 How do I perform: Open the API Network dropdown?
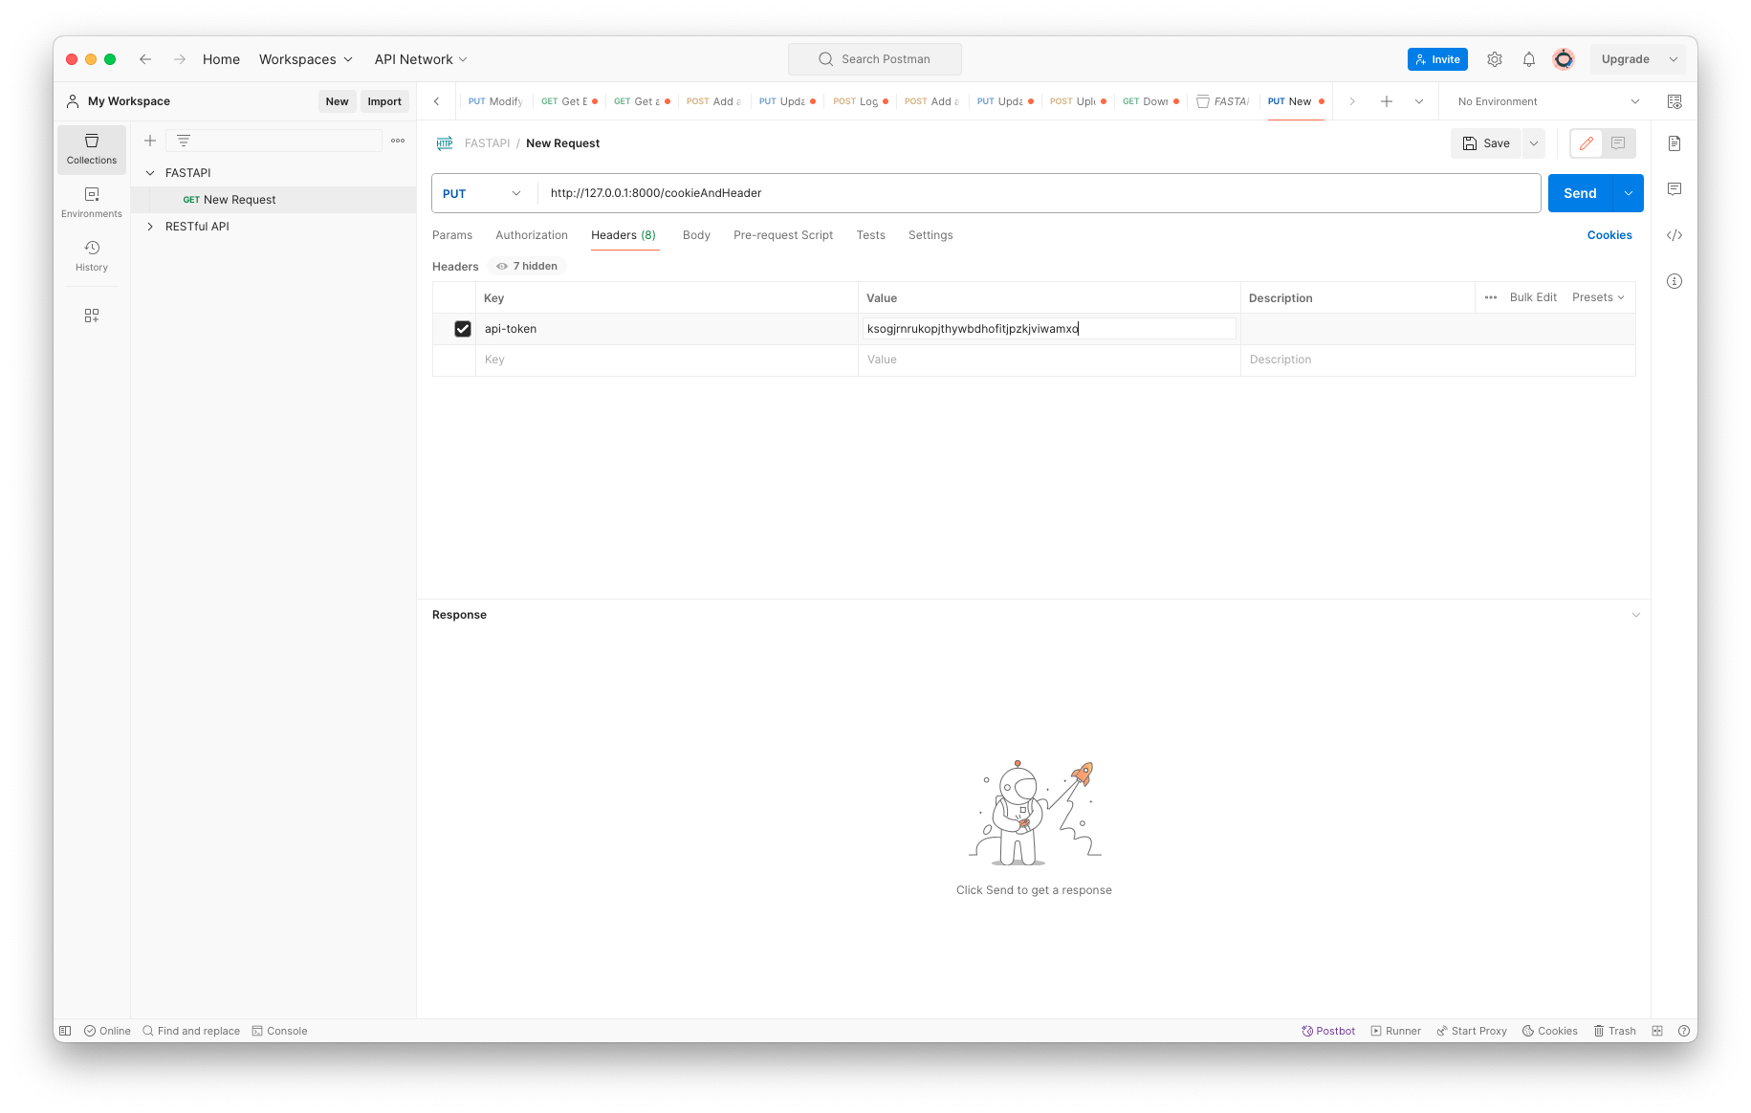421,59
